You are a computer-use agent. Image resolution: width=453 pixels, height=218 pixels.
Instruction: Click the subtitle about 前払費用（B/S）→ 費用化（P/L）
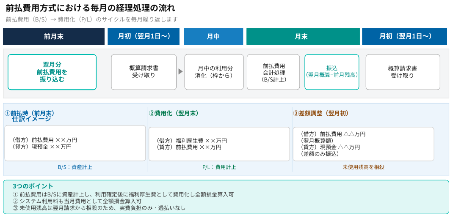(91, 19)
